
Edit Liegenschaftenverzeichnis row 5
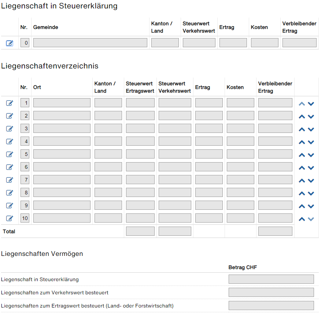pyautogui.click(x=10, y=154)
